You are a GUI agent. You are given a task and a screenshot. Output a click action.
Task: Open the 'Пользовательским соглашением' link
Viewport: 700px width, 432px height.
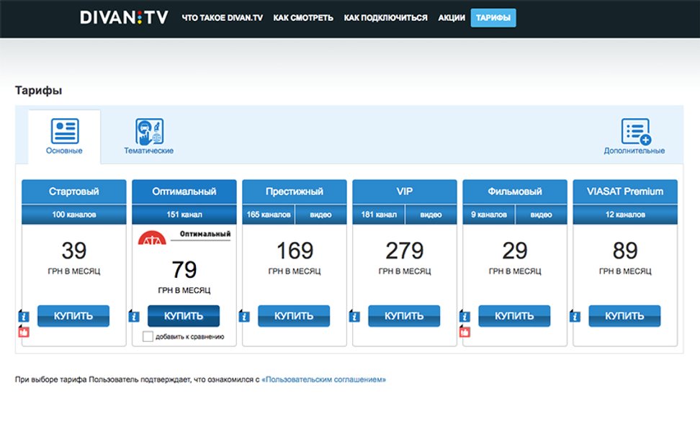tap(323, 379)
